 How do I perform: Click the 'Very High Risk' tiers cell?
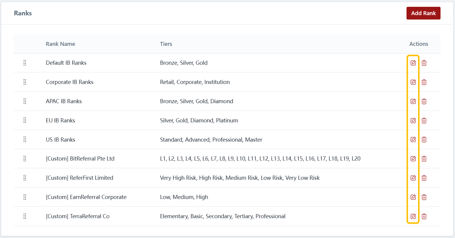click(240, 178)
